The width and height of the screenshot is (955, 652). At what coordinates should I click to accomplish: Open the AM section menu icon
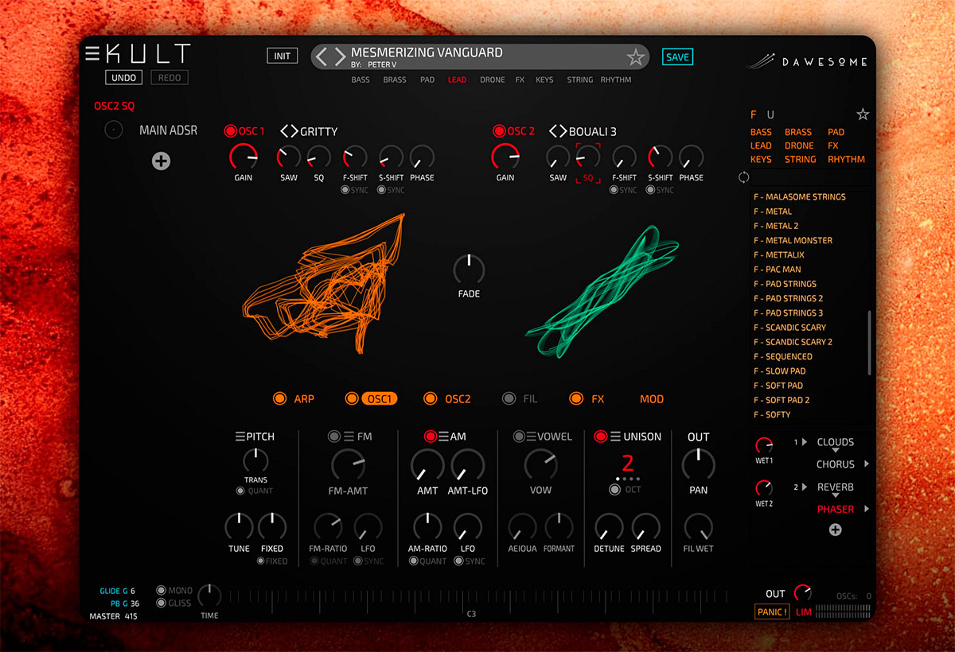[x=443, y=437]
